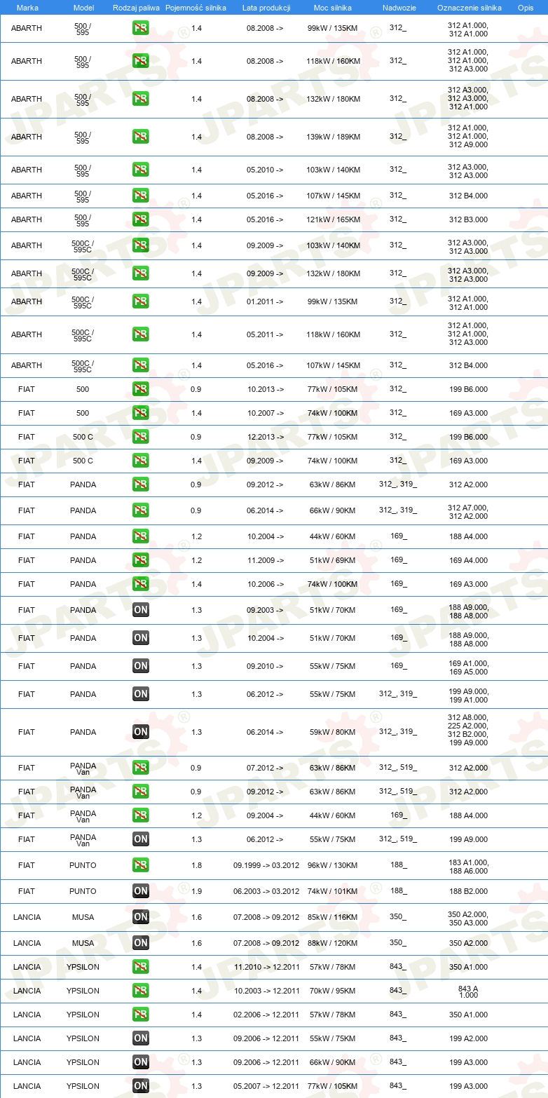The height and width of the screenshot is (1098, 548).
Task: Click petrol icon in Abarth 500C/595C 01.2011 row
Action: [x=141, y=301]
